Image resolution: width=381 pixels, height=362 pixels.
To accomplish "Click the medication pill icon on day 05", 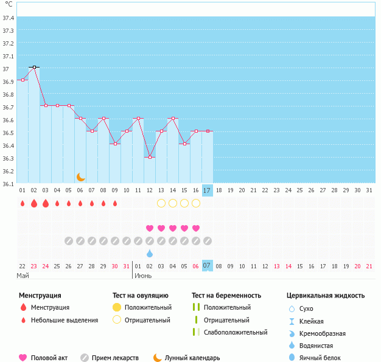I will click(x=69, y=240).
